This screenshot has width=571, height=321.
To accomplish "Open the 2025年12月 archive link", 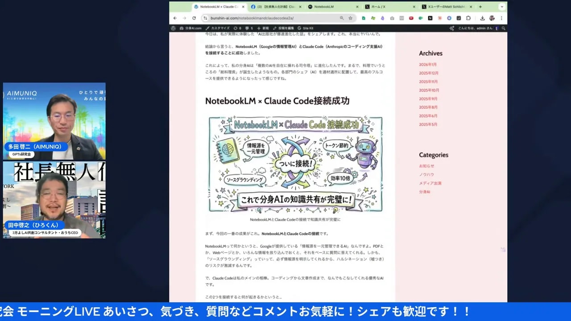I will (x=429, y=73).
